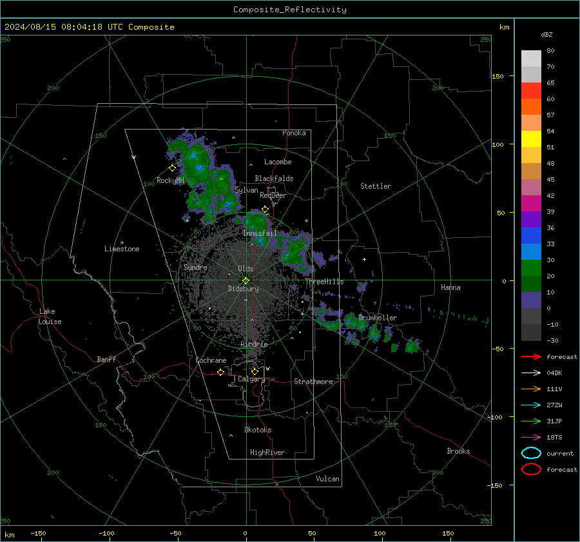The width and height of the screenshot is (580, 542).
Task: Click the Lacombe label
Action: point(278,162)
